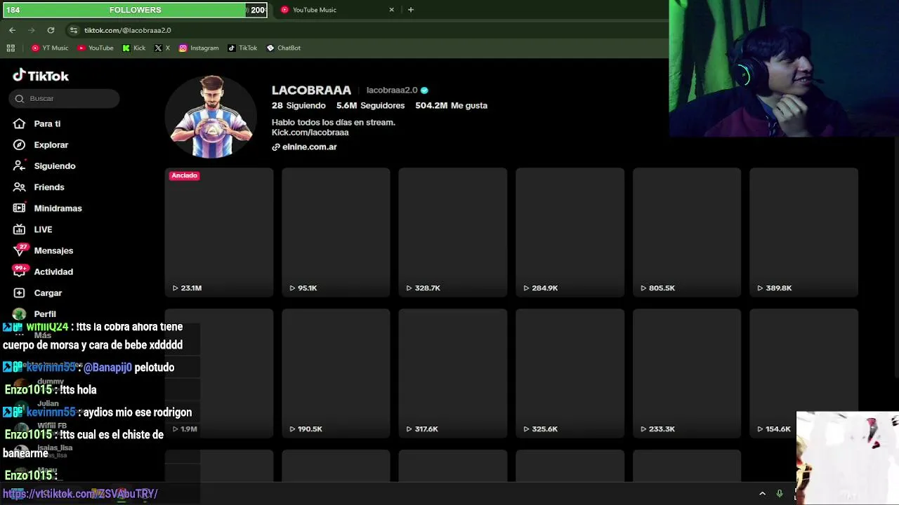Click the 504.2M Me gusta count
Image resolution: width=899 pixels, height=505 pixels.
click(451, 105)
